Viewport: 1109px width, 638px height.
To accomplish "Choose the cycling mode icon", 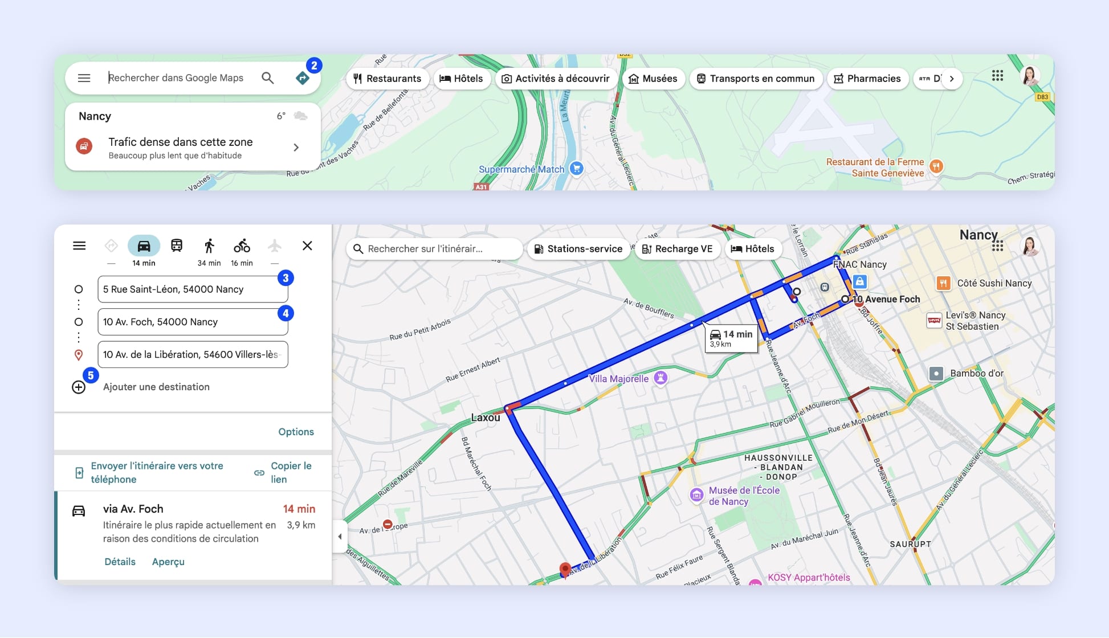I will click(242, 246).
